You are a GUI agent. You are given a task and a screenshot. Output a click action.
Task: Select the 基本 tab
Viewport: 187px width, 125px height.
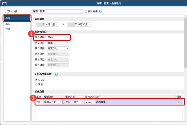[x=17, y=18]
